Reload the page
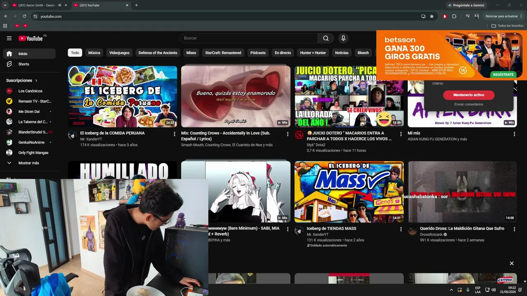Image resolution: width=527 pixels, height=296 pixels. pyautogui.click(x=24, y=16)
